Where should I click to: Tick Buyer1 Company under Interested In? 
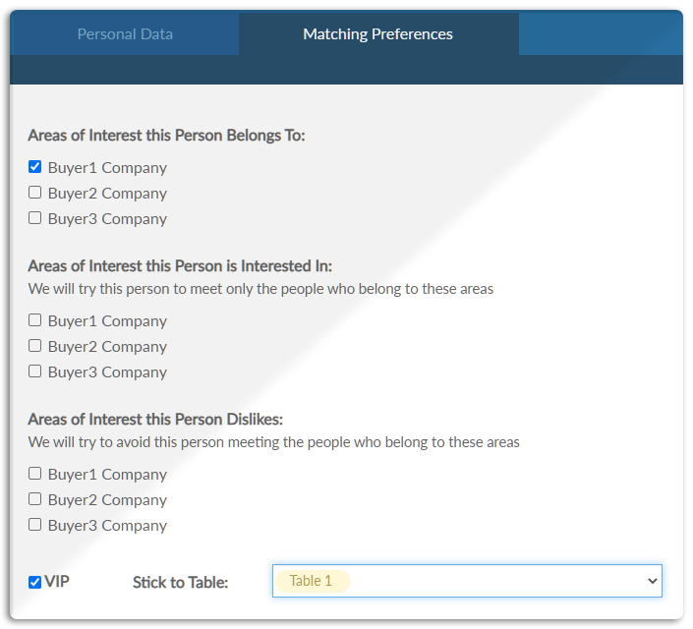click(x=35, y=320)
